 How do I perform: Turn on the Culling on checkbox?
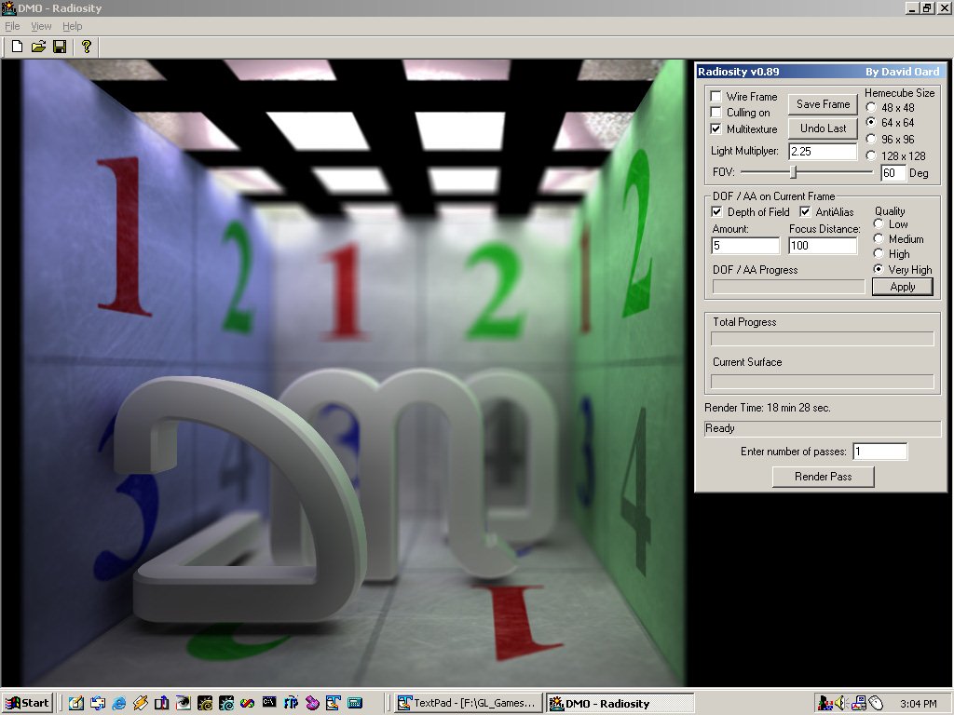[715, 113]
